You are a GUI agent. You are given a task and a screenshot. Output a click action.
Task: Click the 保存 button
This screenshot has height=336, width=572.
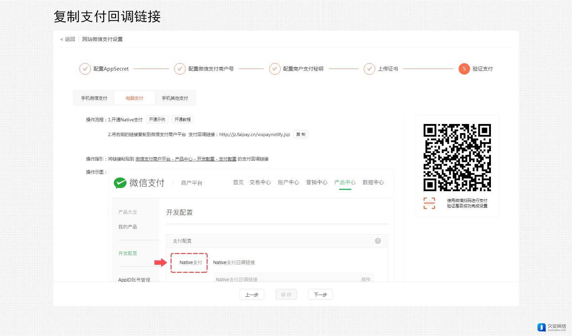(x=286, y=295)
